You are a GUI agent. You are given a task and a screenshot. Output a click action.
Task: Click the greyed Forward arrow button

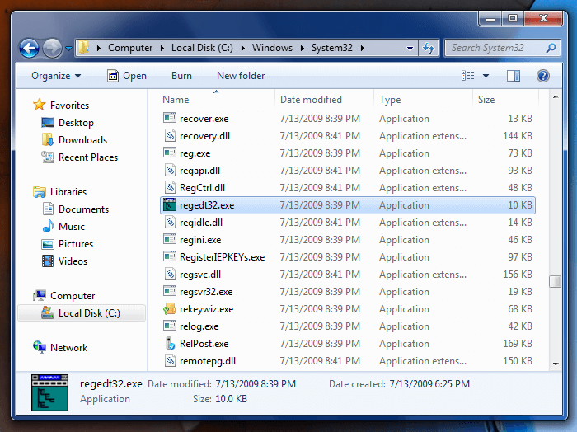coord(52,48)
